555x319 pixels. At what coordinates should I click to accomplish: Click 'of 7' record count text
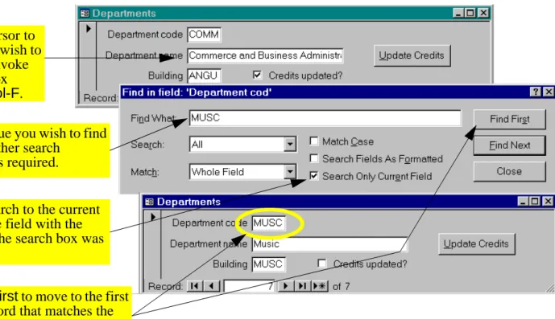tap(342, 287)
